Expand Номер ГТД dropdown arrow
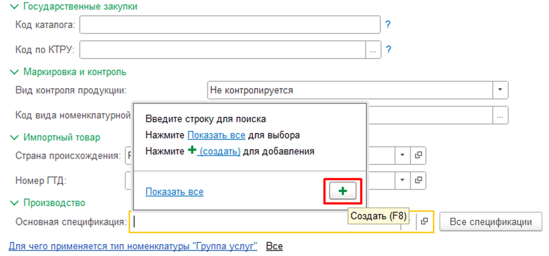549x256 pixels. [x=402, y=180]
